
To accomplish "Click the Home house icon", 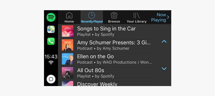I will (x=69, y=15).
